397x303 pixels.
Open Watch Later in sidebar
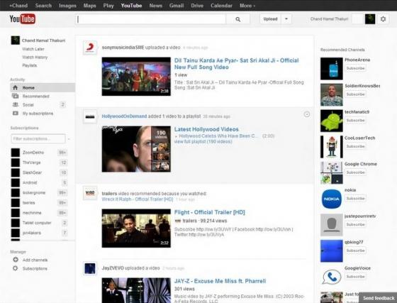[x=33, y=49]
